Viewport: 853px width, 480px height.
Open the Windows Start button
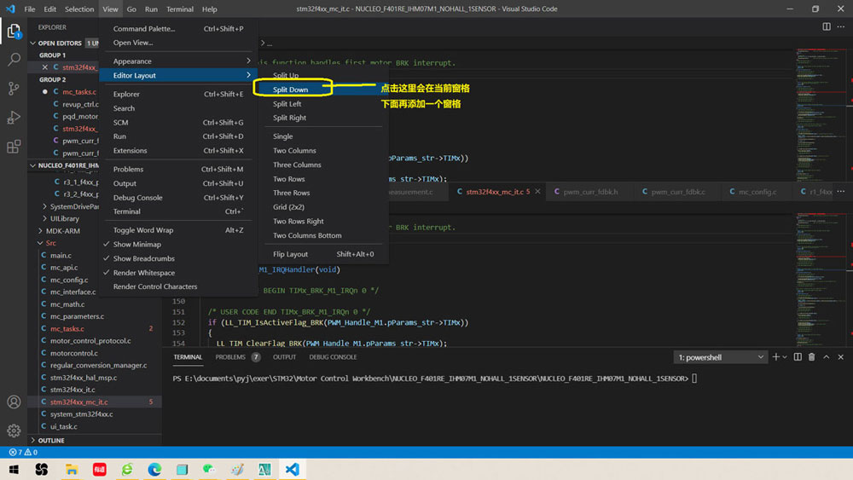tap(14, 469)
